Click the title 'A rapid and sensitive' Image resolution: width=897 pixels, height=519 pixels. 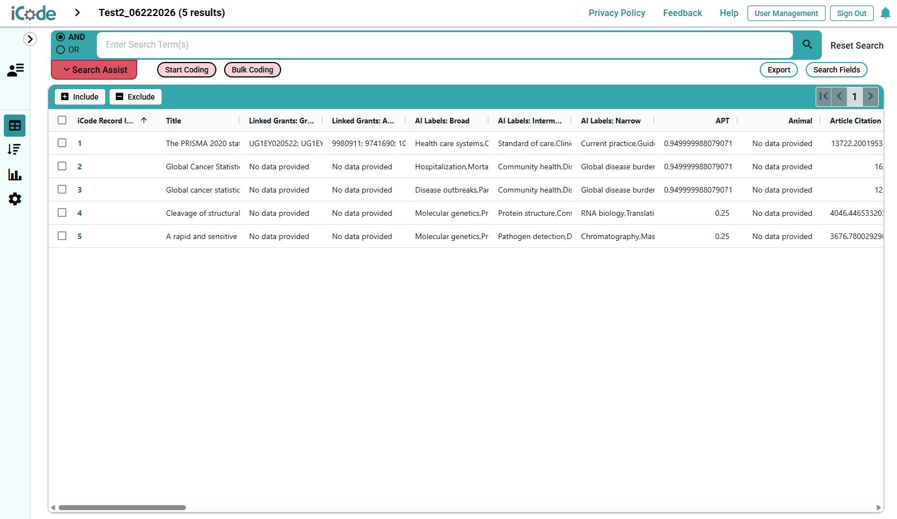(x=201, y=236)
